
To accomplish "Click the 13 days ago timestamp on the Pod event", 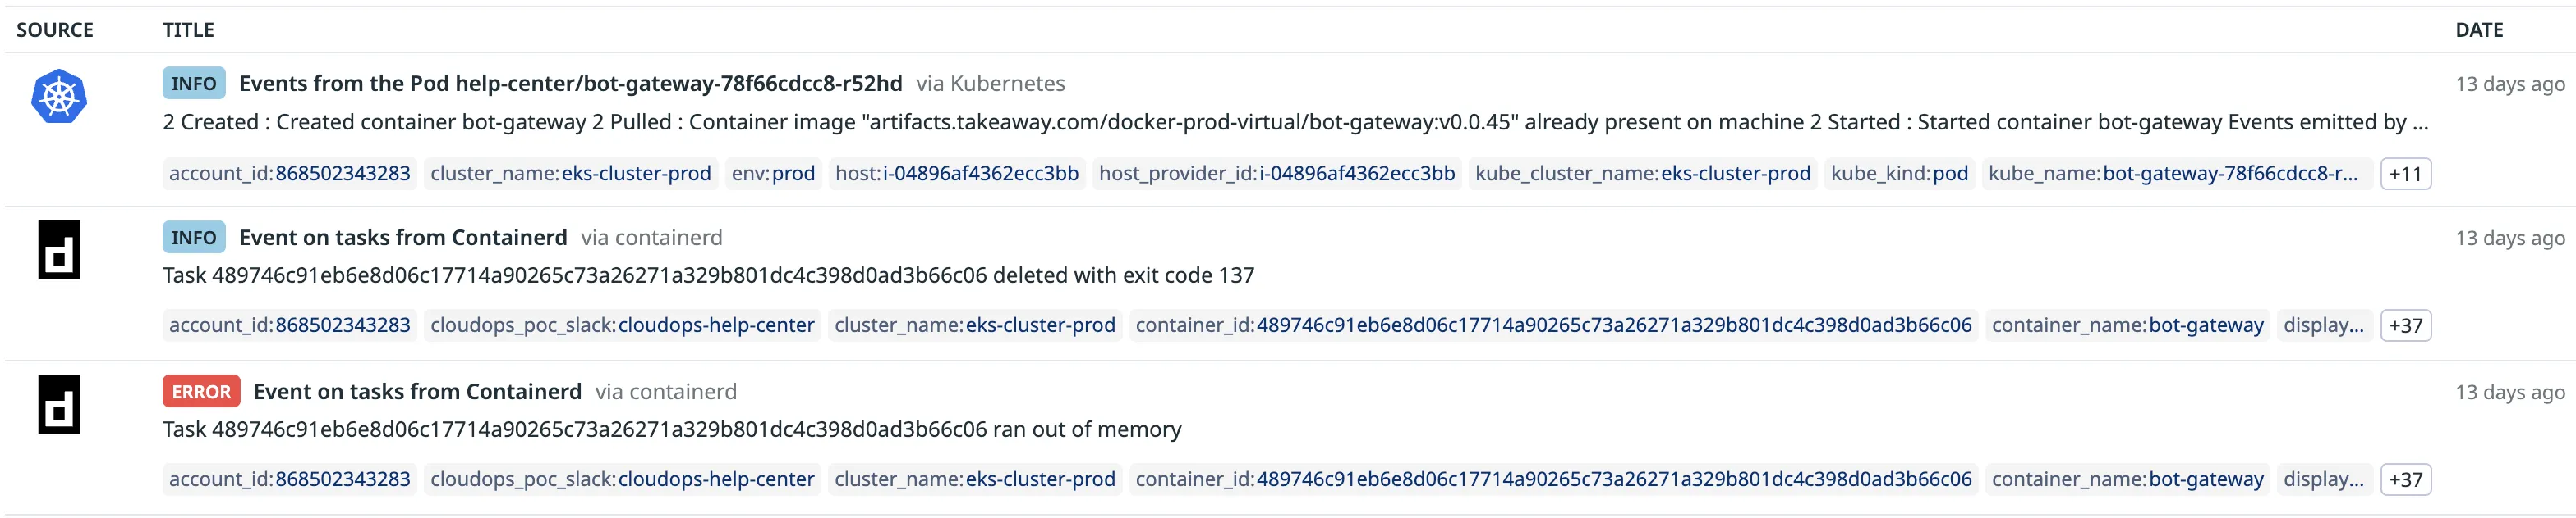I will [x=2510, y=84].
